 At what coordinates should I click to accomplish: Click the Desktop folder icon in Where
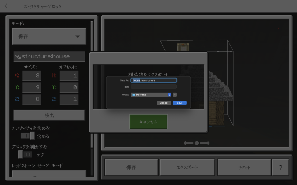pos(134,95)
